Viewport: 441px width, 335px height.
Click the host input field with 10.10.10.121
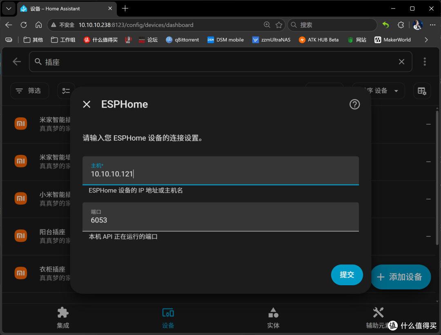pyautogui.click(x=220, y=171)
